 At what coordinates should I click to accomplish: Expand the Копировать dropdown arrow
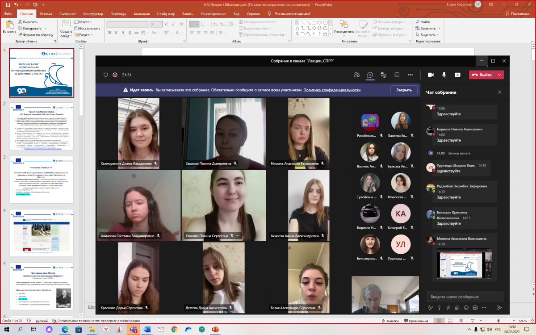click(x=44, y=28)
